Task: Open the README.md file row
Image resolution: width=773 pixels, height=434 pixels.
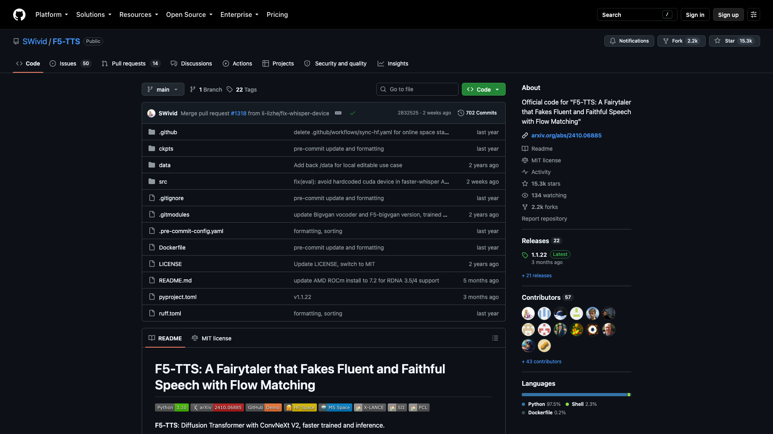Action: [x=323, y=280]
